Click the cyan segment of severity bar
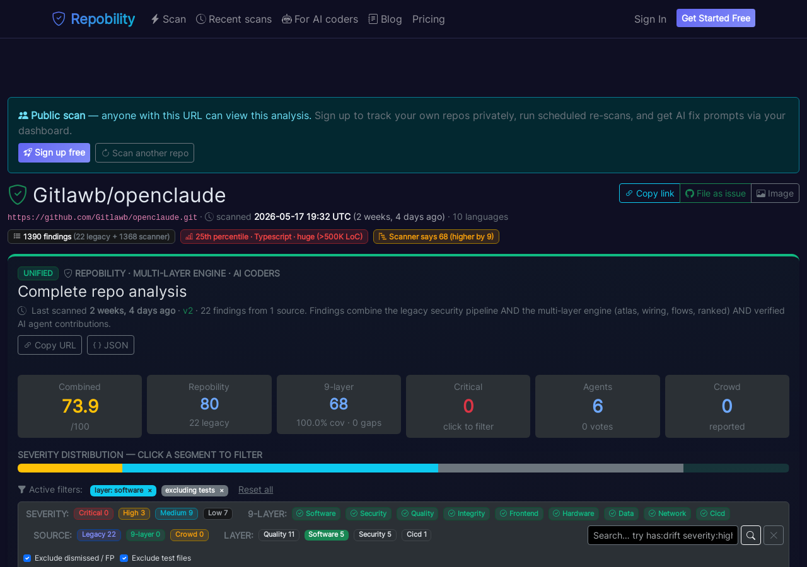 point(280,468)
